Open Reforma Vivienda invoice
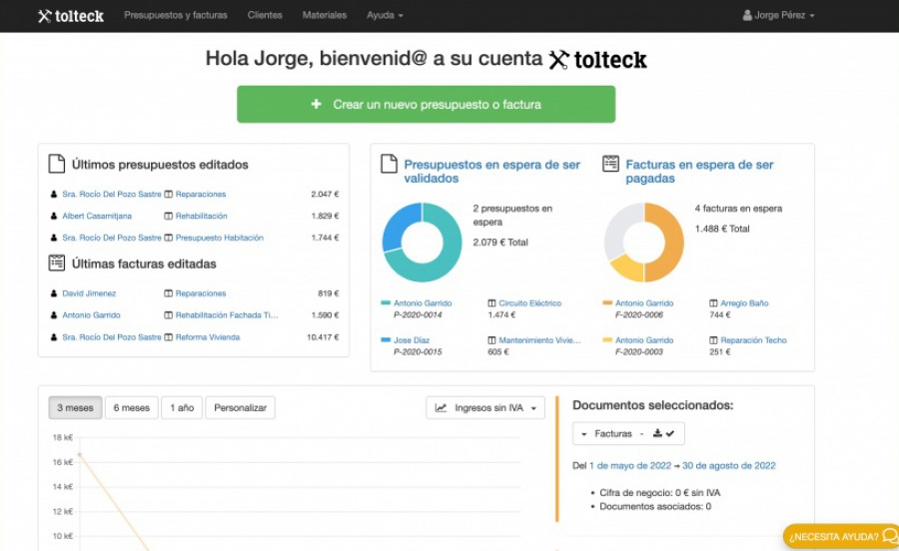This screenshot has height=551, width=899. pos(208,337)
